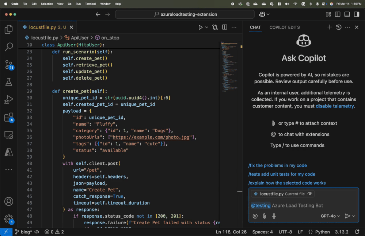Start voice chat with microphone icon
Viewport: 365px width, 236px height.
coord(274,216)
